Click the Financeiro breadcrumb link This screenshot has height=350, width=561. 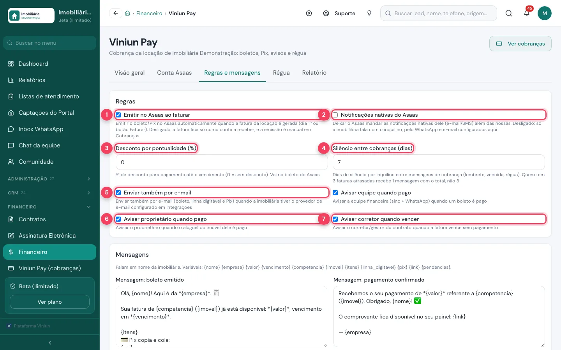click(149, 13)
